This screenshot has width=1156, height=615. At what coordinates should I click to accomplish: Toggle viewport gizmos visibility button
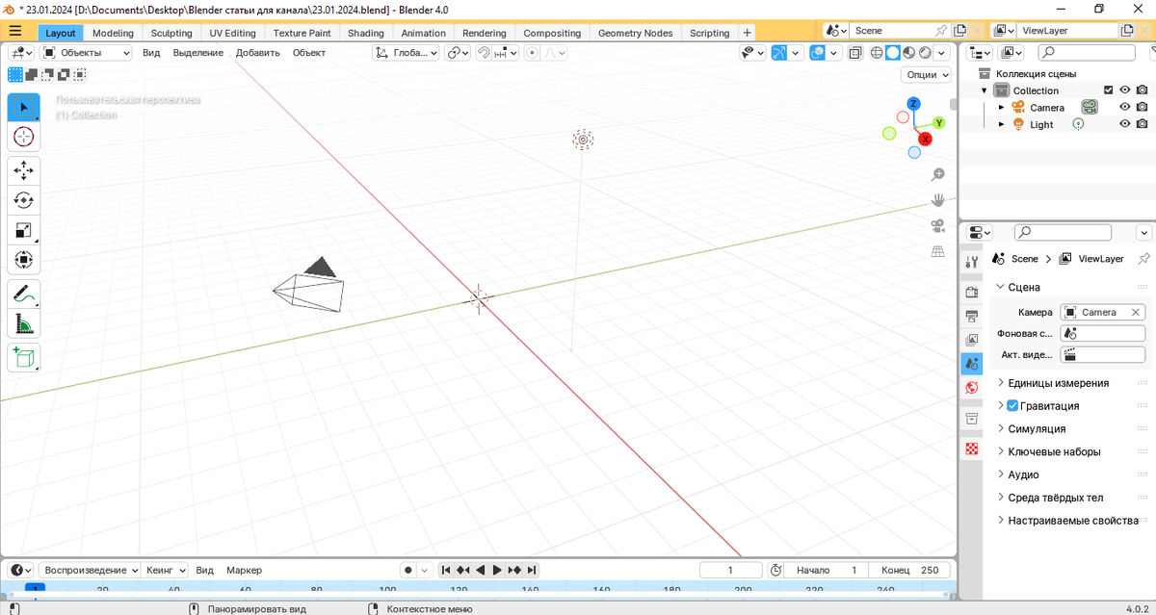779,53
